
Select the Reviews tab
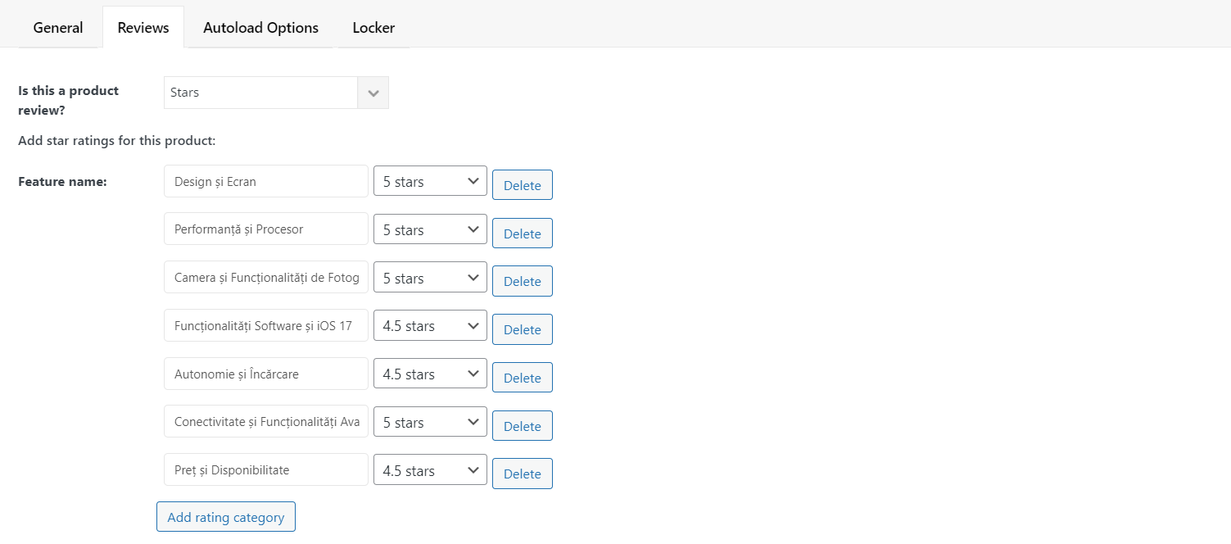click(x=143, y=27)
